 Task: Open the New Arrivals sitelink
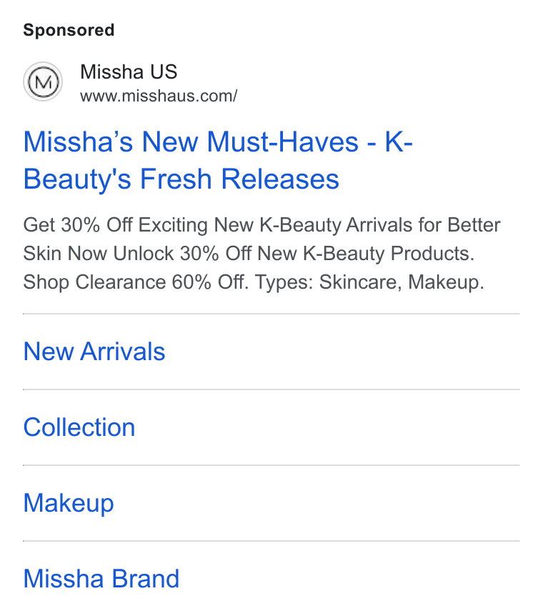94,351
